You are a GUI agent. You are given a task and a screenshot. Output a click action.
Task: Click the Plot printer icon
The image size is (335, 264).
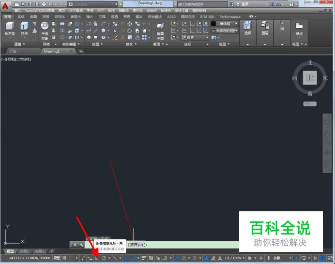44,4
